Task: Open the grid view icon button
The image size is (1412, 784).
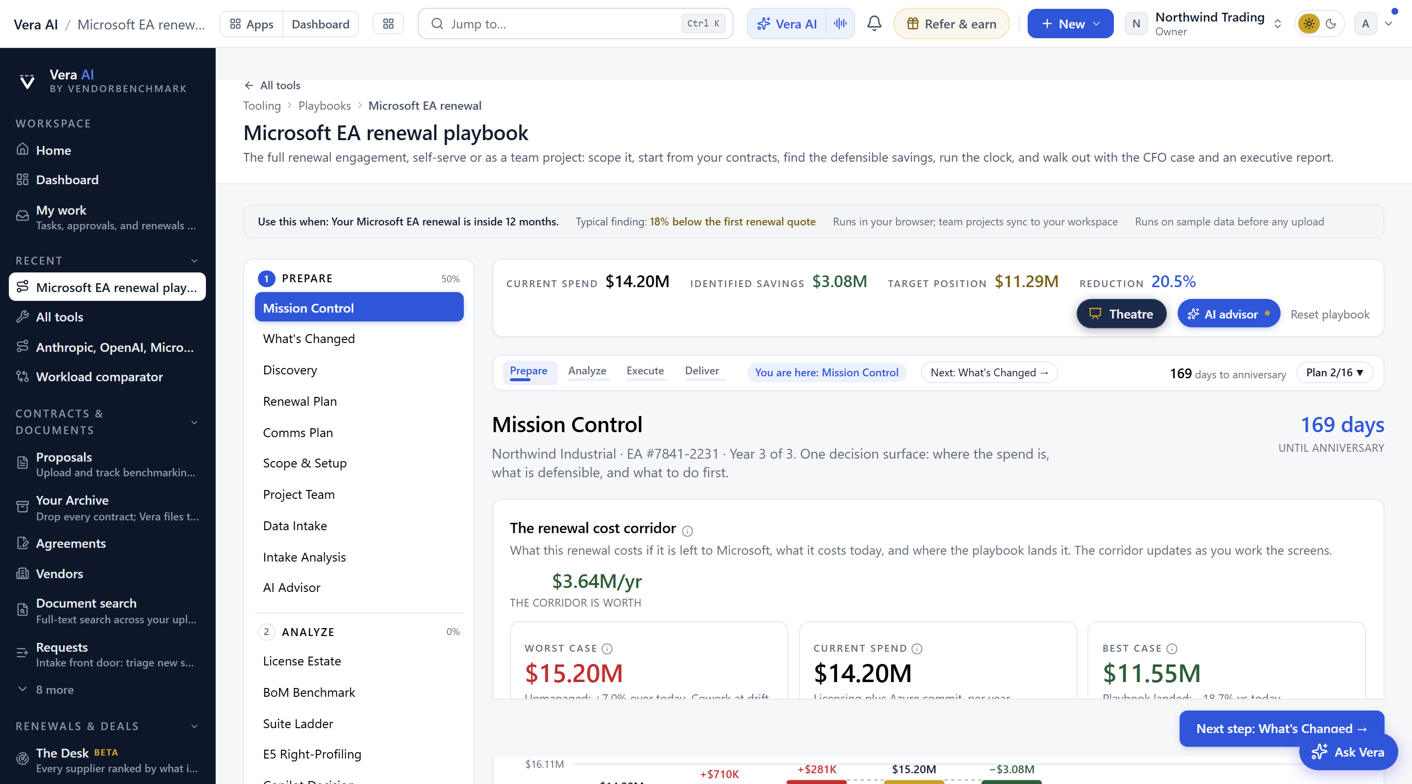Action: tap(388, 24)
